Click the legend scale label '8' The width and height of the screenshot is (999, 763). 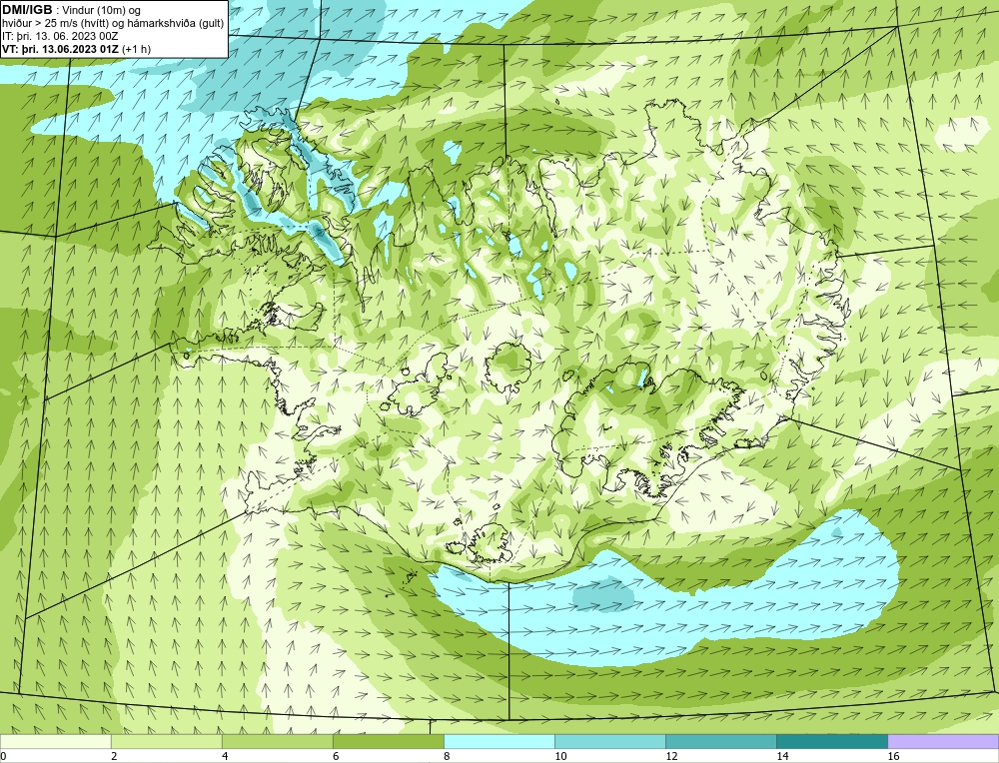[x=447, y=756]
